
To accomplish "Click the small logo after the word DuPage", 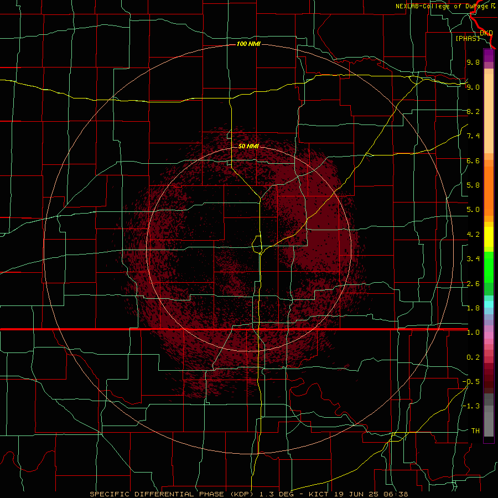I will pyautogui.click(x=493, y=6).
